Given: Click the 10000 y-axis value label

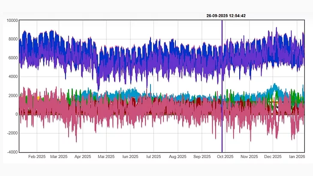Looking at the screenshot, I should pyautogui.click(x=11, y=21).
